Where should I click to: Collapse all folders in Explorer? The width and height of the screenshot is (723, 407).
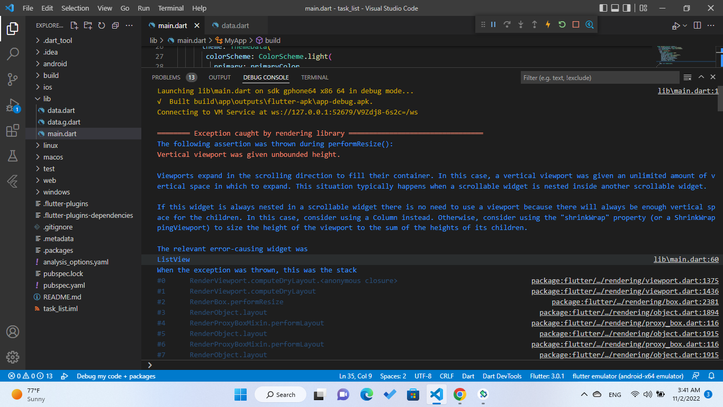click(x=115, y=25)
